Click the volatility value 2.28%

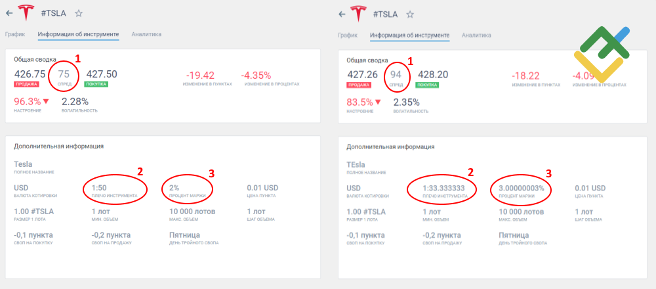[75, 101]
